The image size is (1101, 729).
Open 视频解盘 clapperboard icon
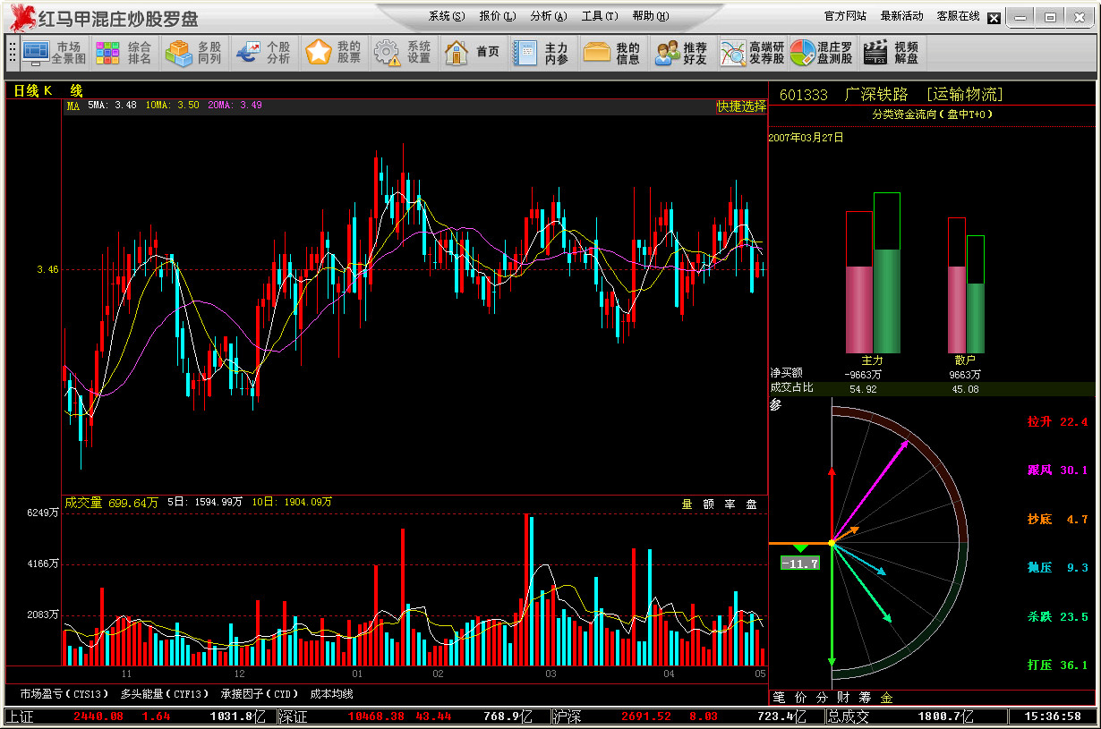pyautogui.click(x=892, y=53)
